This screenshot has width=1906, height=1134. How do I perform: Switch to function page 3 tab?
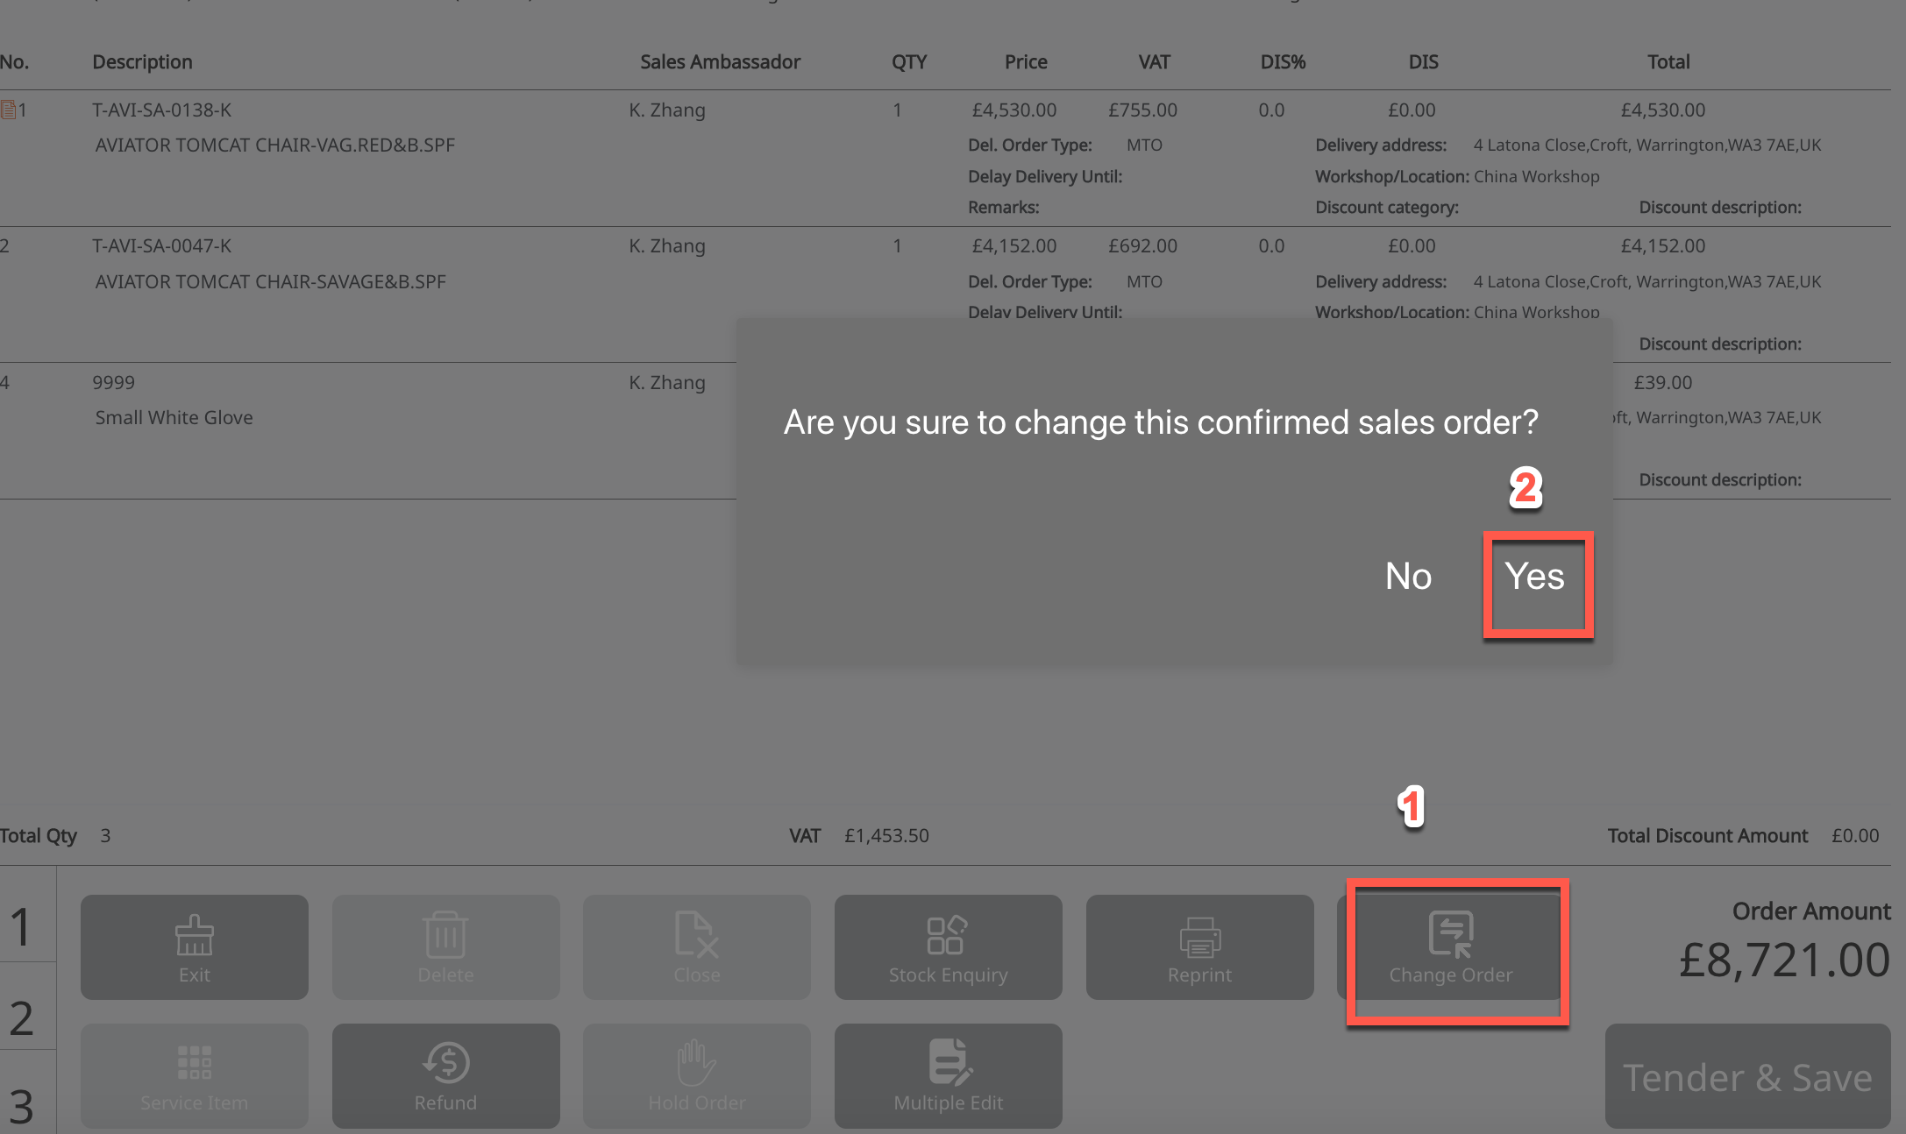pos(23,1104)
